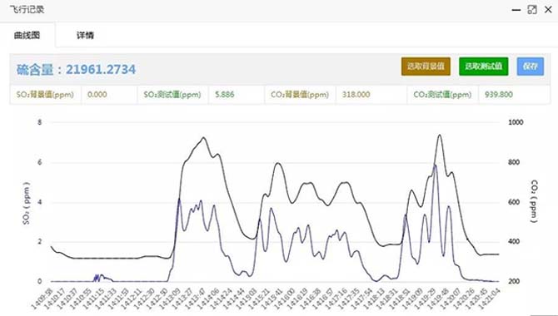Switch to the 详情 tab
558x316 pixels.
(85, 35)
